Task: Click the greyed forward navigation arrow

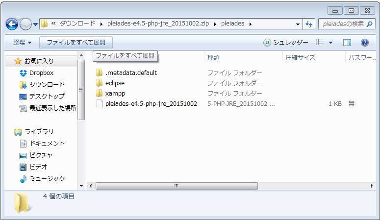Action: [x=25, y=24]
